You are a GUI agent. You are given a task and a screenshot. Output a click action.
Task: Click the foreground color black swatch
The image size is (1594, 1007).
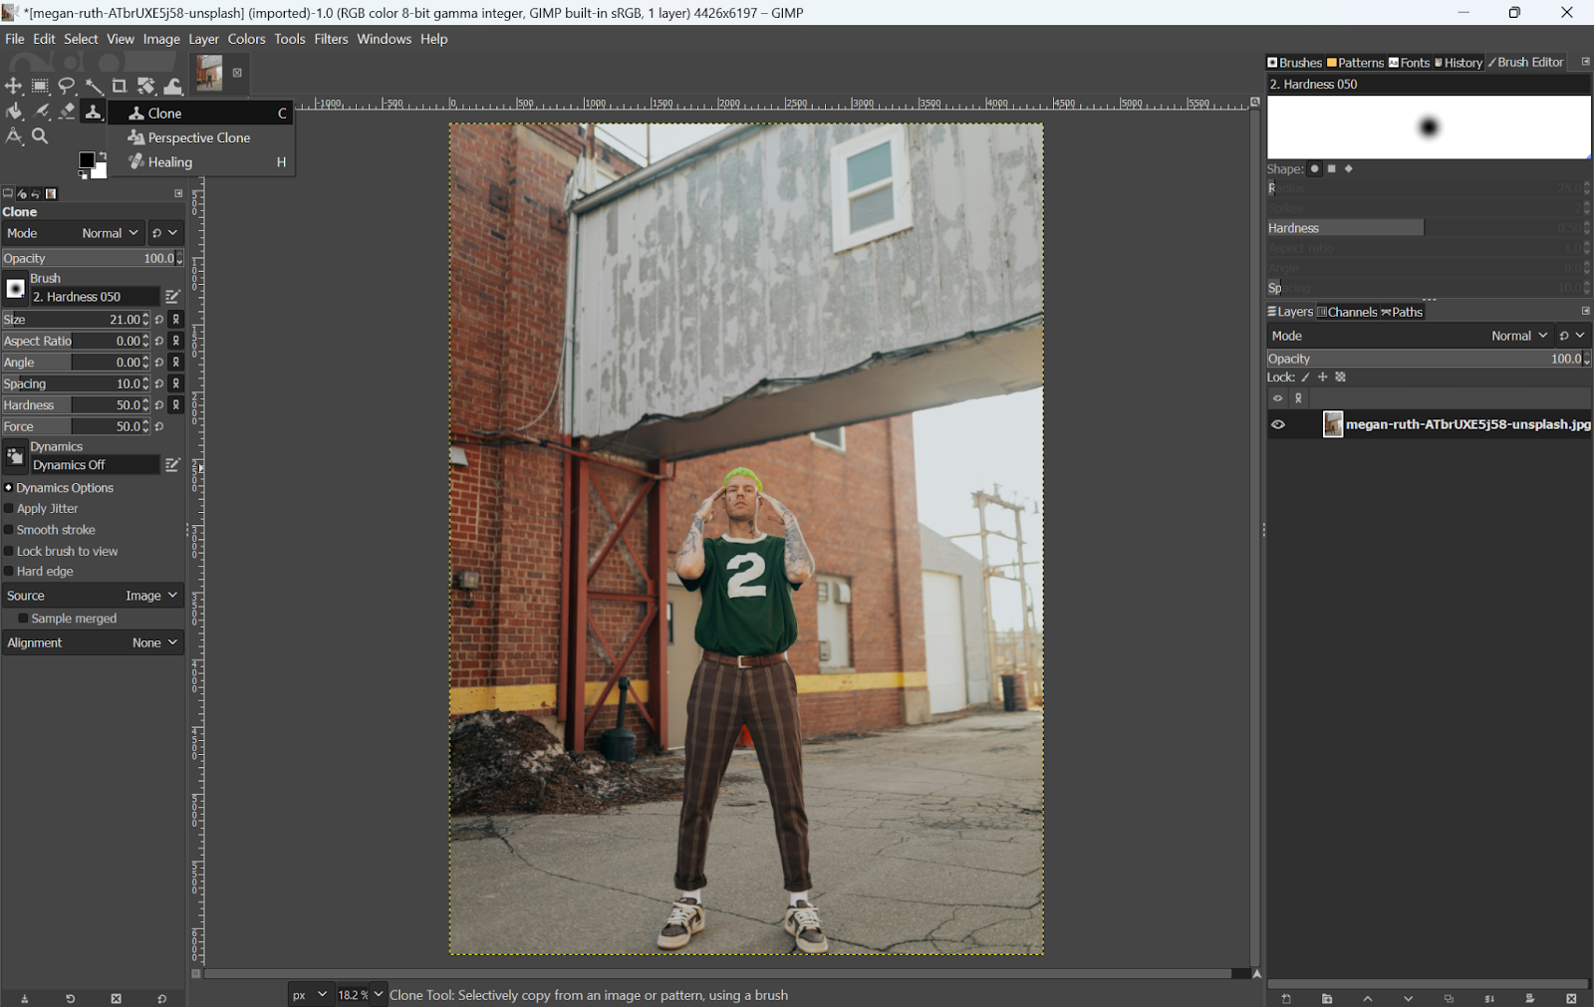pos(87,160)
